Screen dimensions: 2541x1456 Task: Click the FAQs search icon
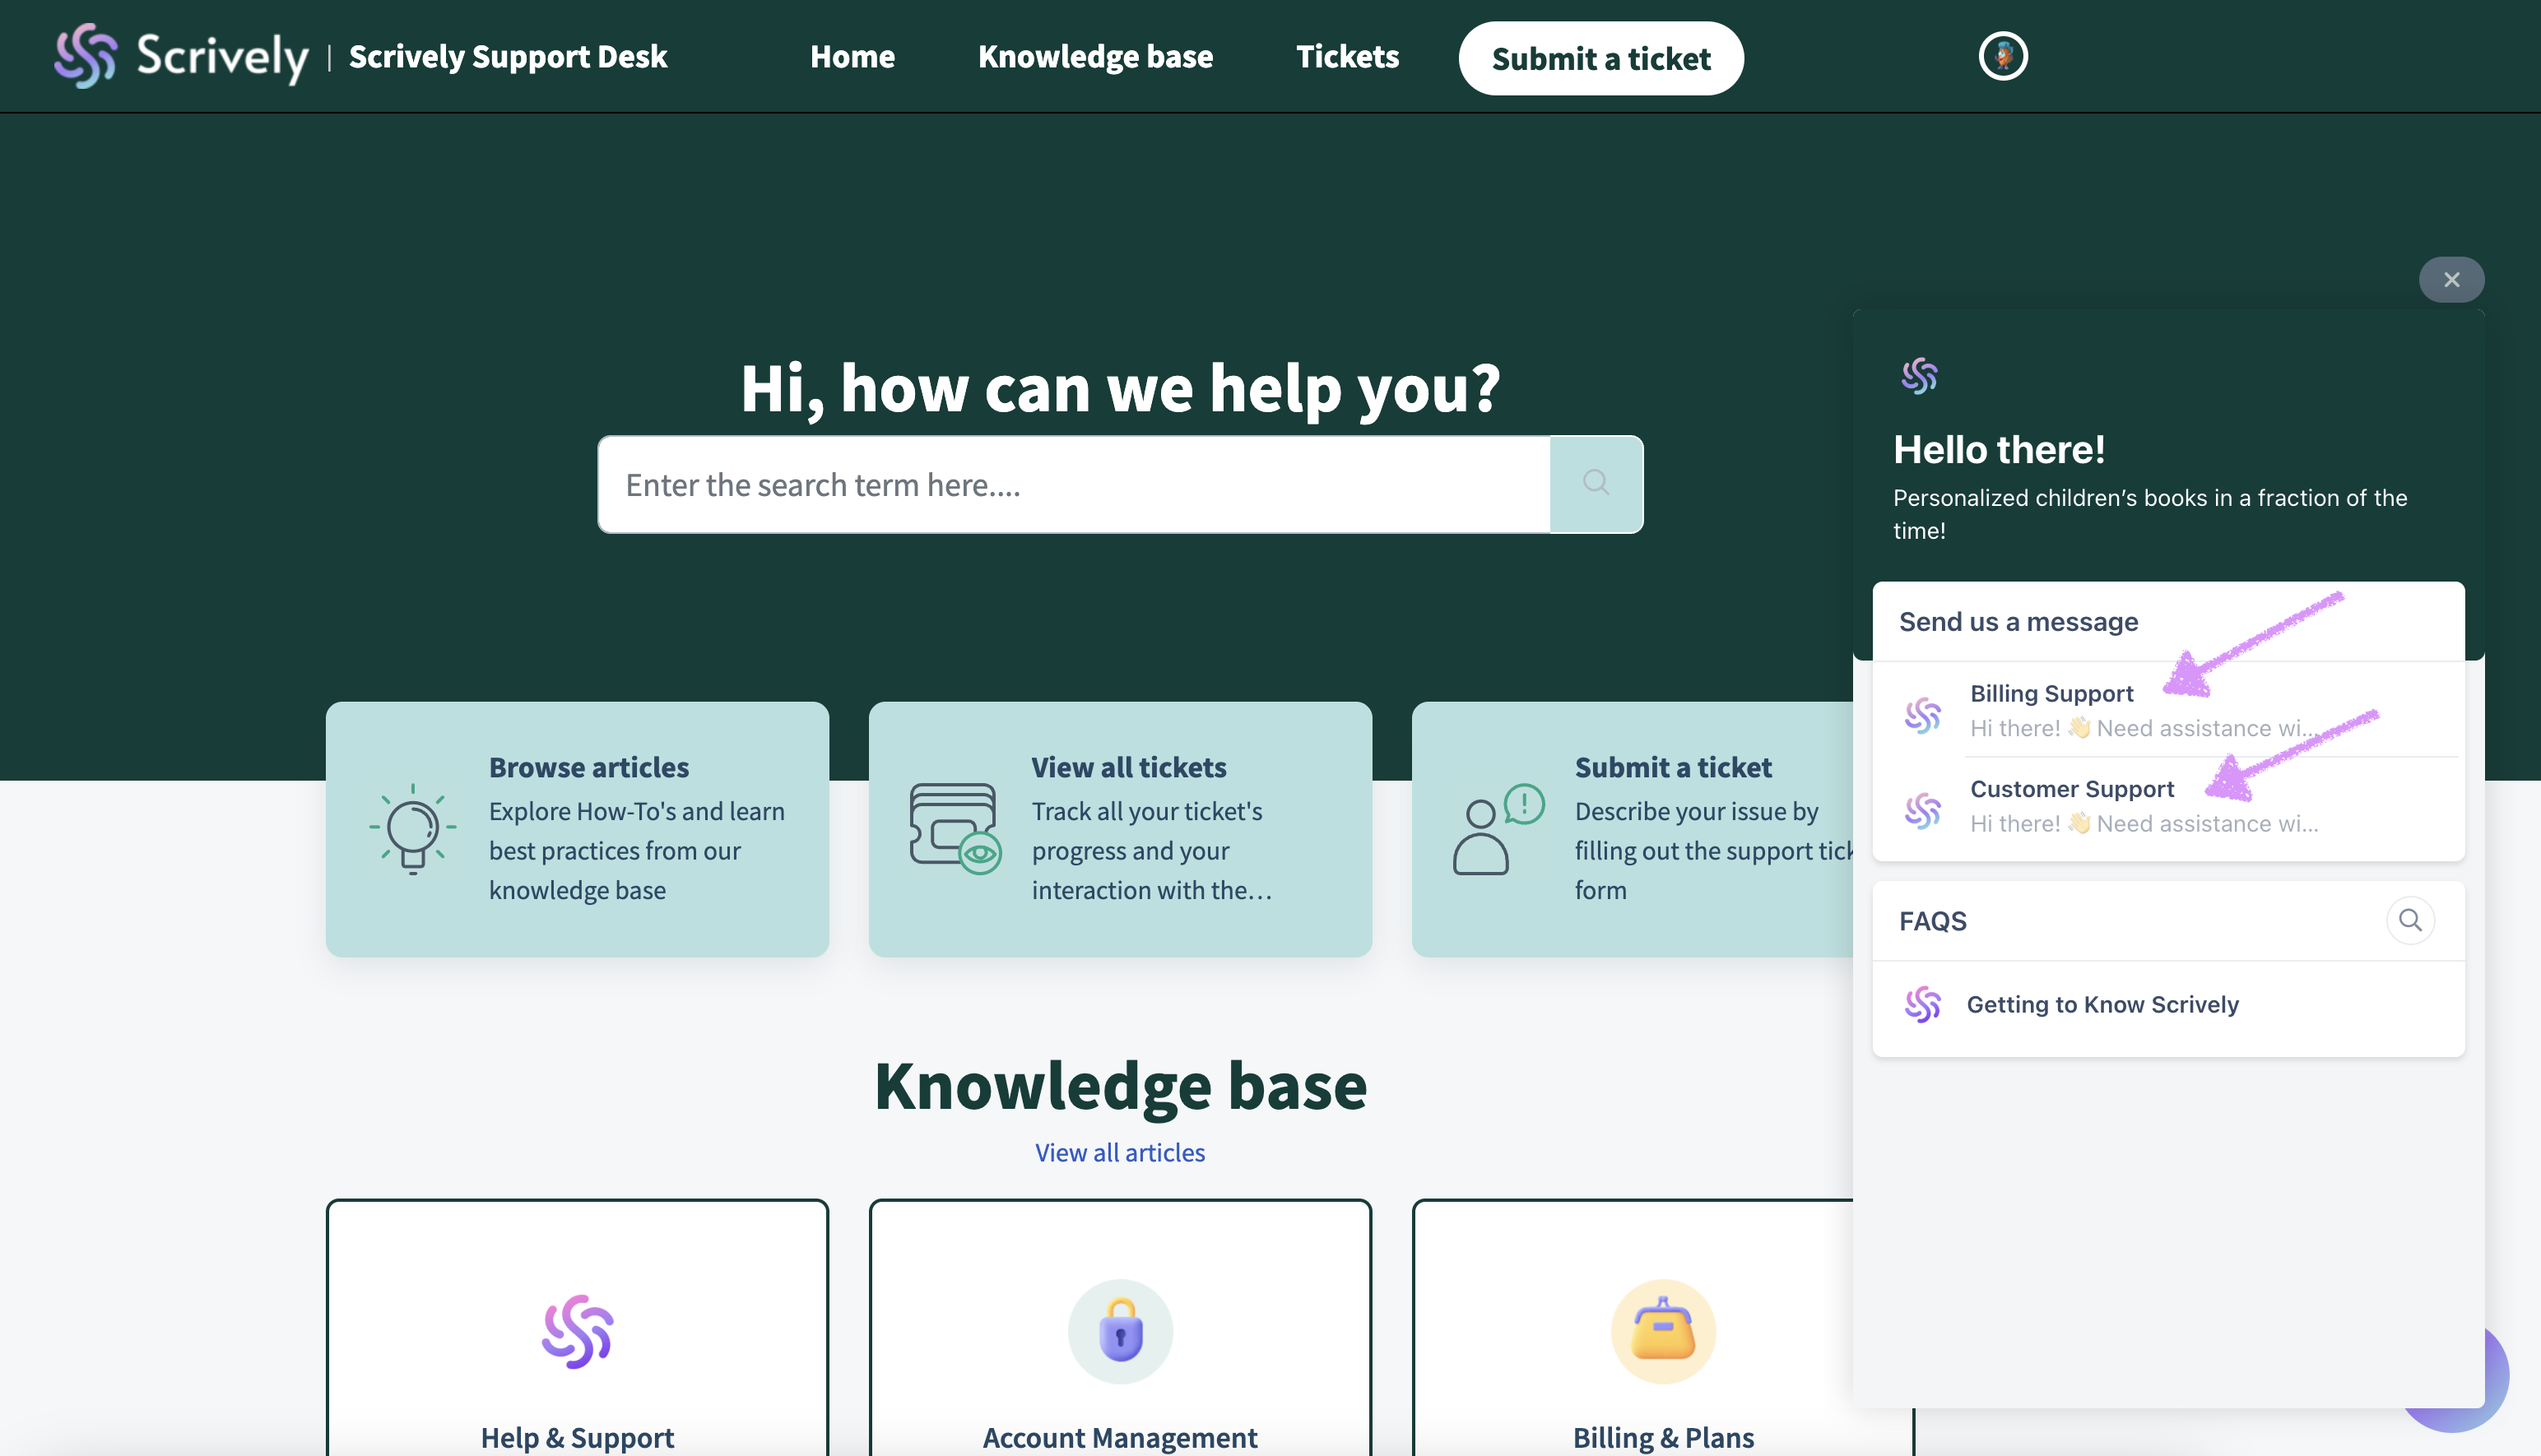click(2409, 920)
